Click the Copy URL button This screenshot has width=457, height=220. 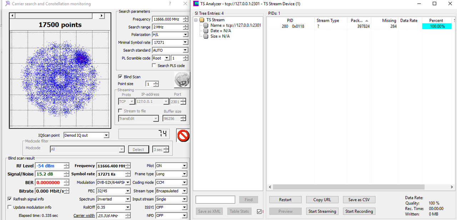tap(322, 200)
